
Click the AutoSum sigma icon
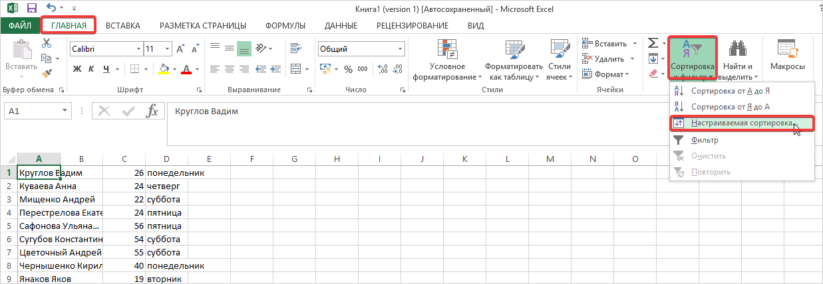(653, 43)
